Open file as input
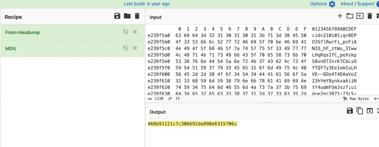Screen dimensions: 379x147 point(360,16)
